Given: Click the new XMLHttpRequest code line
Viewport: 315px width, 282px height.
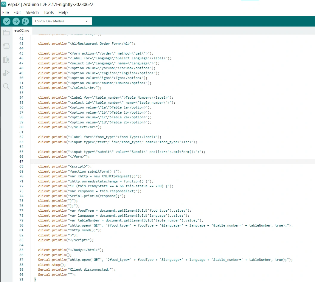Looking at the screenshot, I should (90, 176).
